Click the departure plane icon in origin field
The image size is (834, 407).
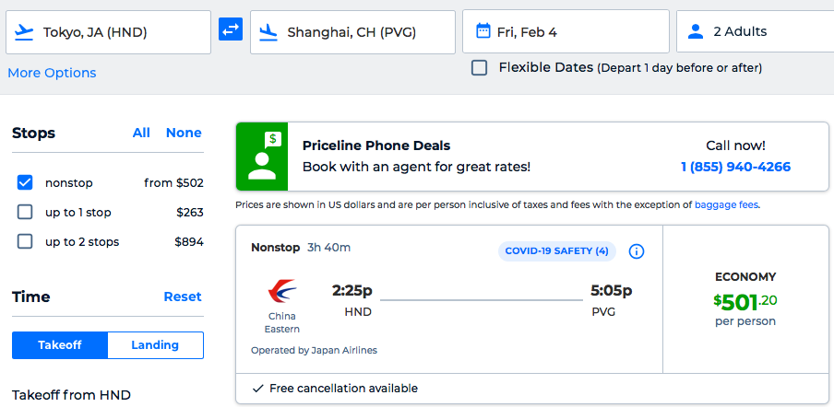pos(25,32)
